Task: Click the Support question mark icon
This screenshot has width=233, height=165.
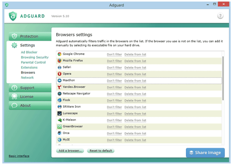Action: (14, 88)
